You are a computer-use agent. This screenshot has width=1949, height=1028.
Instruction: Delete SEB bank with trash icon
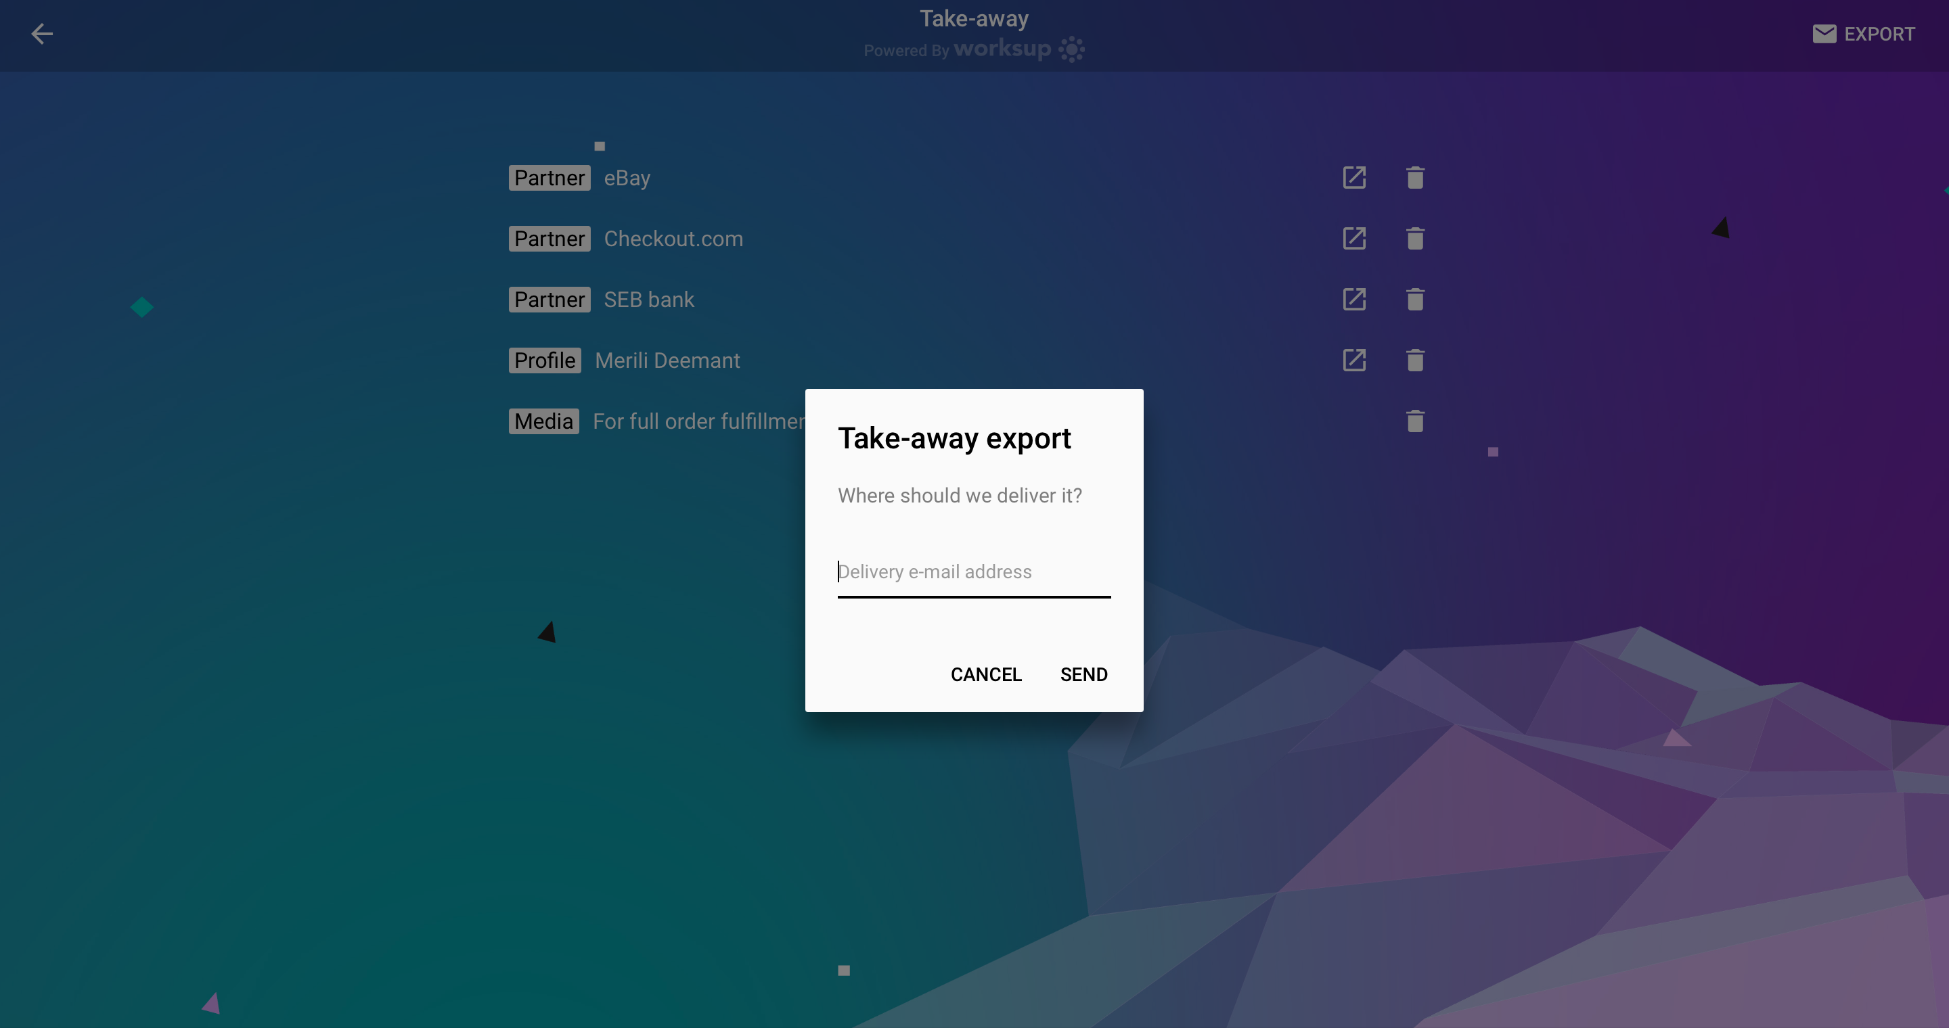tap(1415, 300)
